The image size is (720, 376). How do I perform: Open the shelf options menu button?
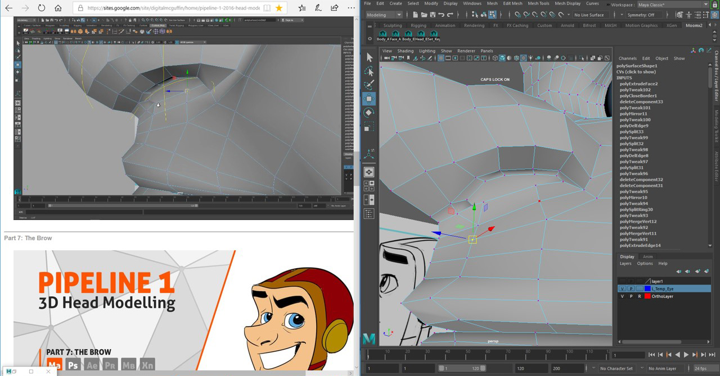369,39
